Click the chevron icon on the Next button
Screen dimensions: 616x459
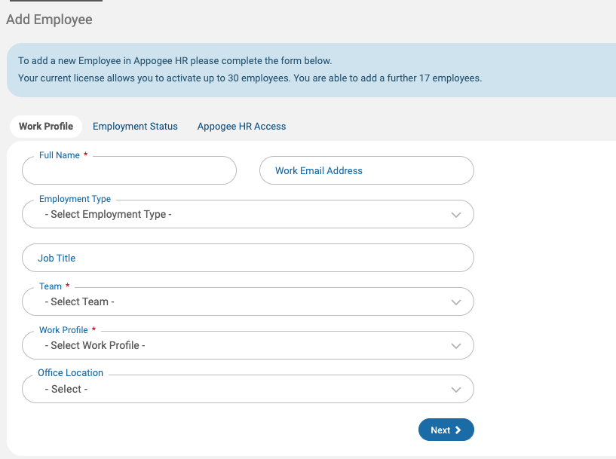[458, 430]
